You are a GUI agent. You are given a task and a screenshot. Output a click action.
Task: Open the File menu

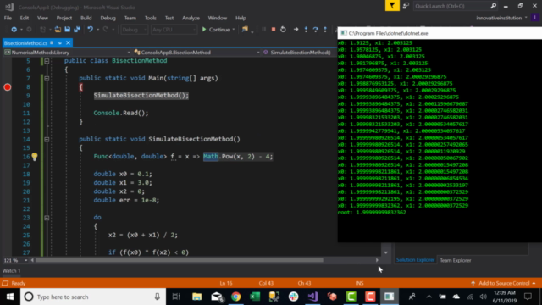click(x=8, y=18)
